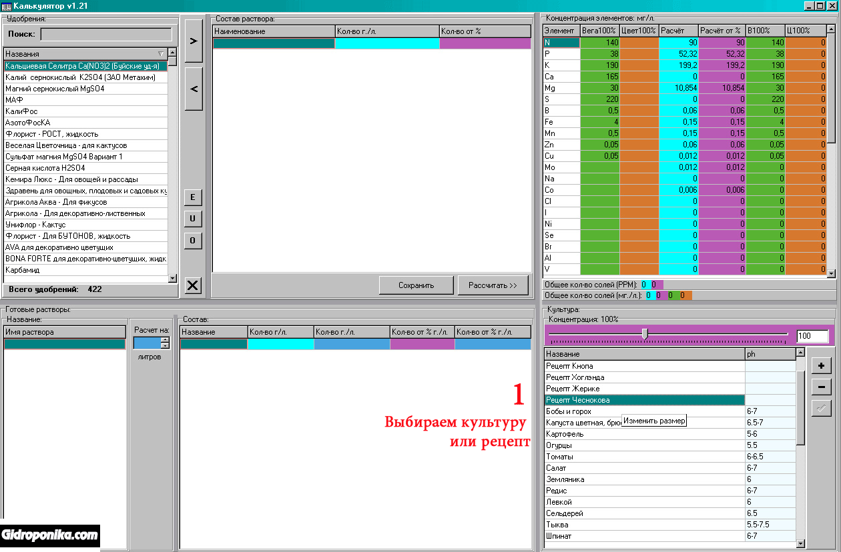The width and height of the screenshot is (841, 552).
Task: Click the Расчет на liters field
Action: coord(148,343)
